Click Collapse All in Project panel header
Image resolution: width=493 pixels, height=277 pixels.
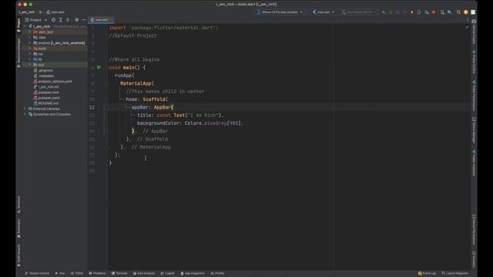click(68, 20)
